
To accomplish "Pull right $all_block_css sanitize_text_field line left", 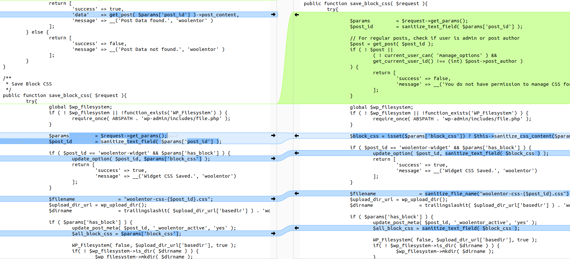I will pyautogui.click(x=297, y=228).
